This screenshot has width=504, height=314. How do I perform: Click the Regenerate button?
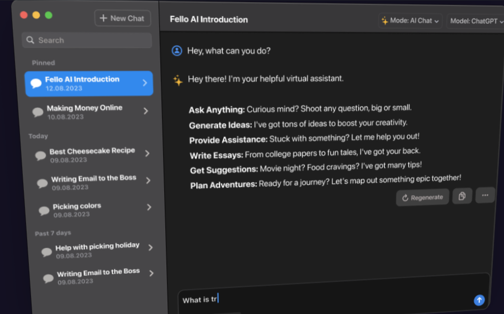[x=422, y=197]
